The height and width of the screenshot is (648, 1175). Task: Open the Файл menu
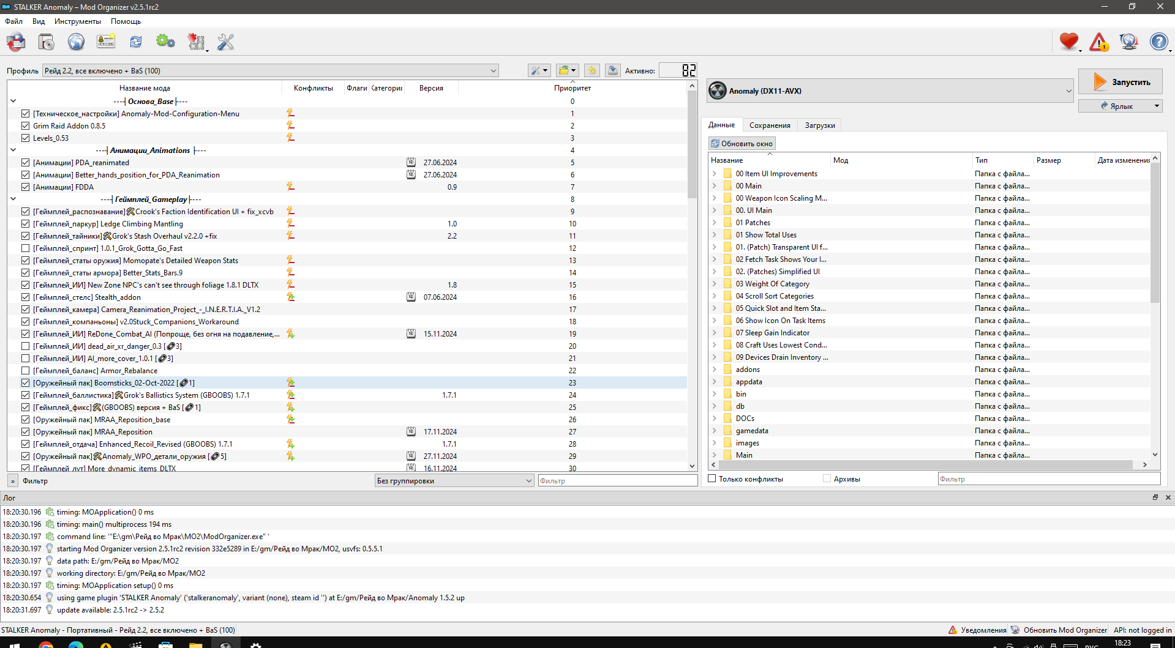click(13, 21)
